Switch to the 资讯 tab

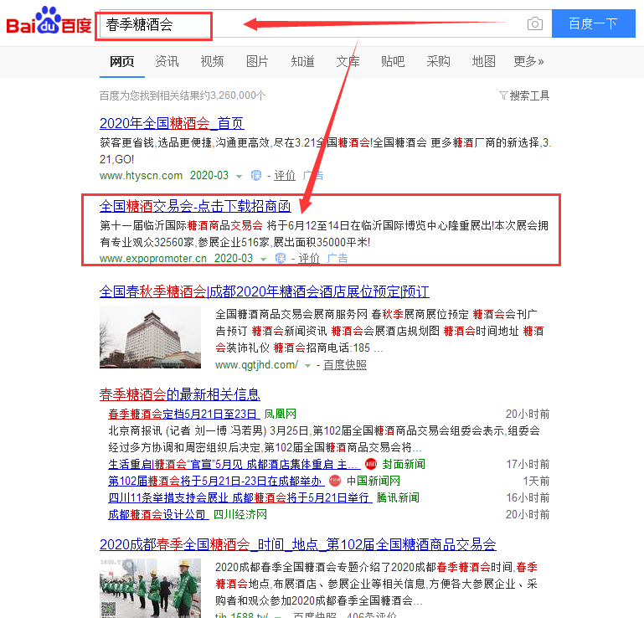[167, 61]
